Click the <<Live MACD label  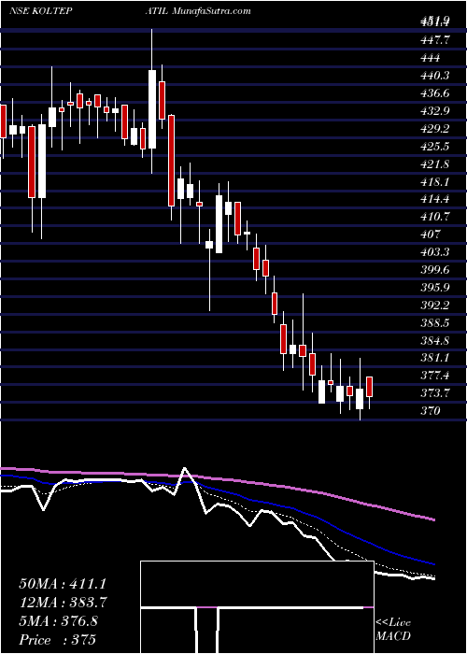point(393,629)
